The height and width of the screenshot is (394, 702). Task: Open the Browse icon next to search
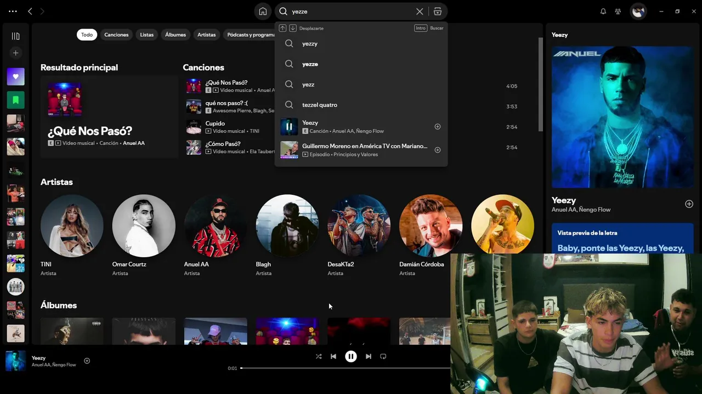pos(437,11)
